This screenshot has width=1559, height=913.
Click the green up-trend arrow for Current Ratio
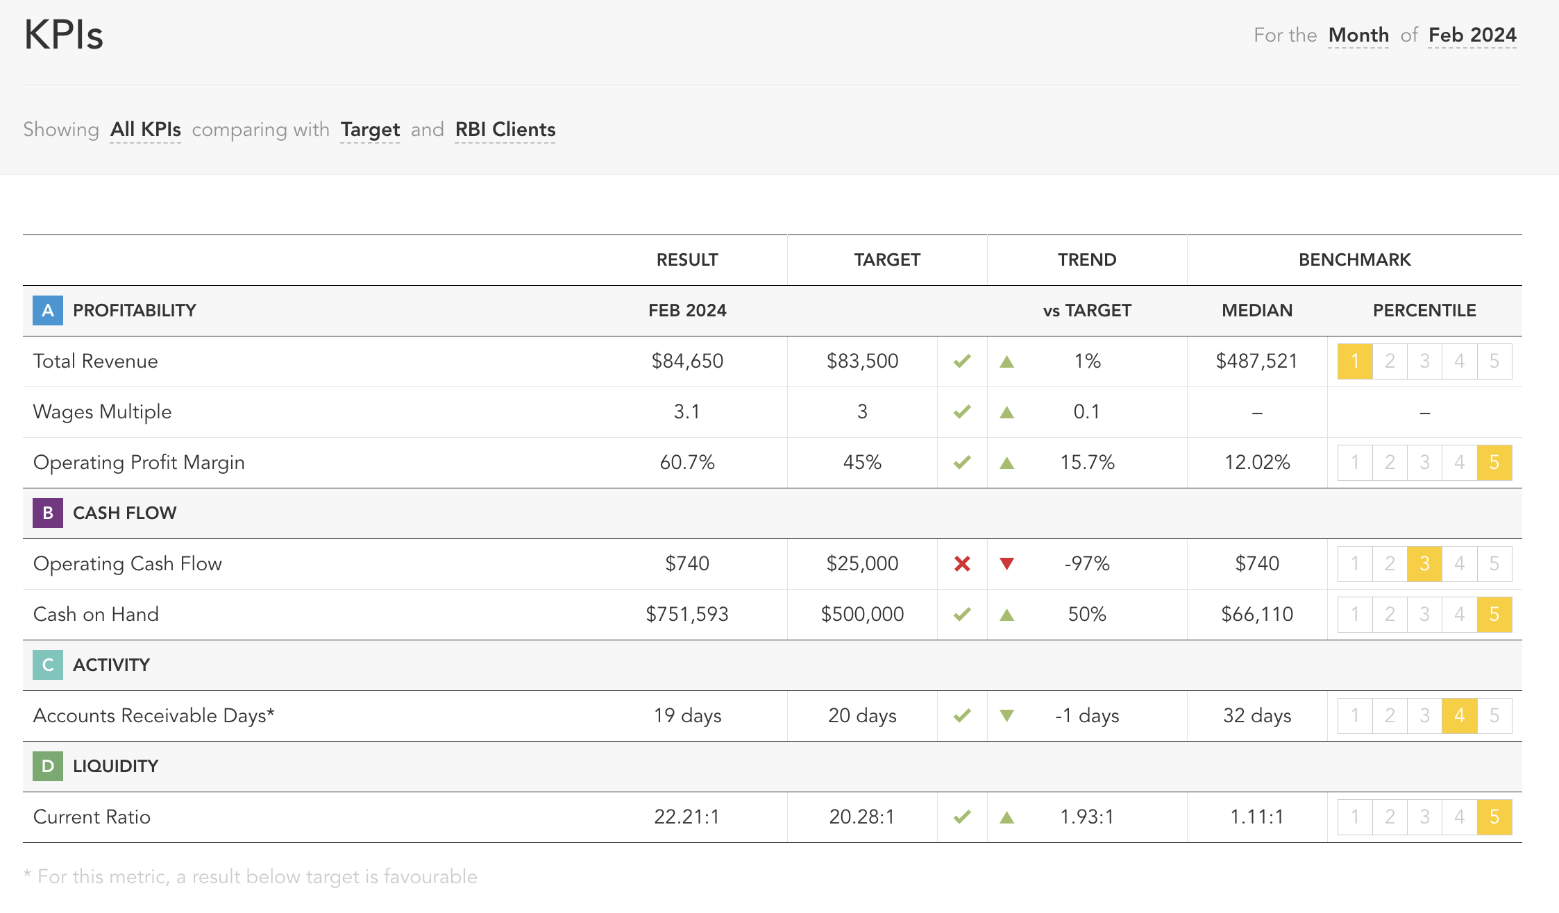point(1006,817)
